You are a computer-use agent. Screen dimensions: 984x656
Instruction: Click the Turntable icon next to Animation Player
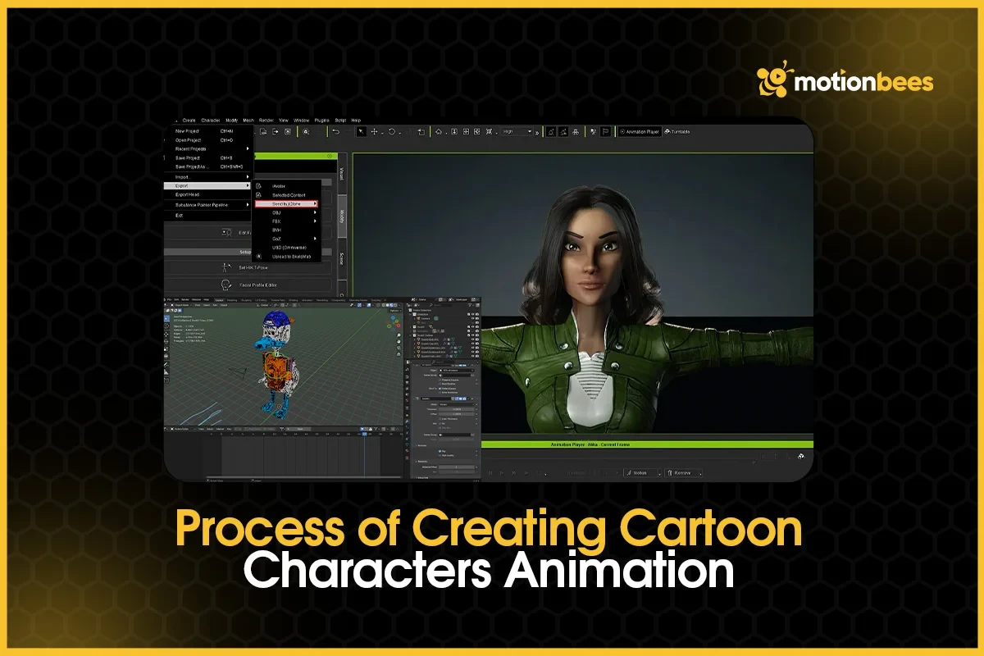[x=667, y=131]
